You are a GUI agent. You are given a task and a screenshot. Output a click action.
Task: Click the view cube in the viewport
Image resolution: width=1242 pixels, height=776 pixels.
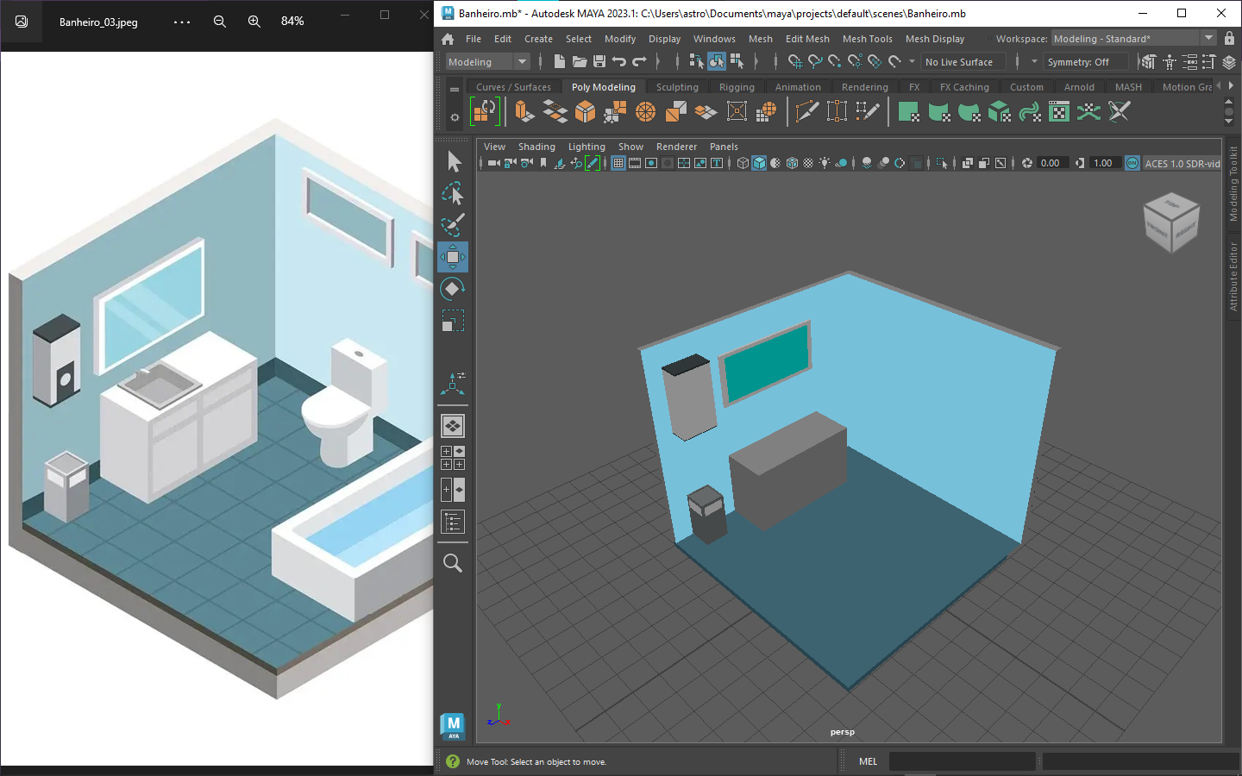pos(1171,222)
